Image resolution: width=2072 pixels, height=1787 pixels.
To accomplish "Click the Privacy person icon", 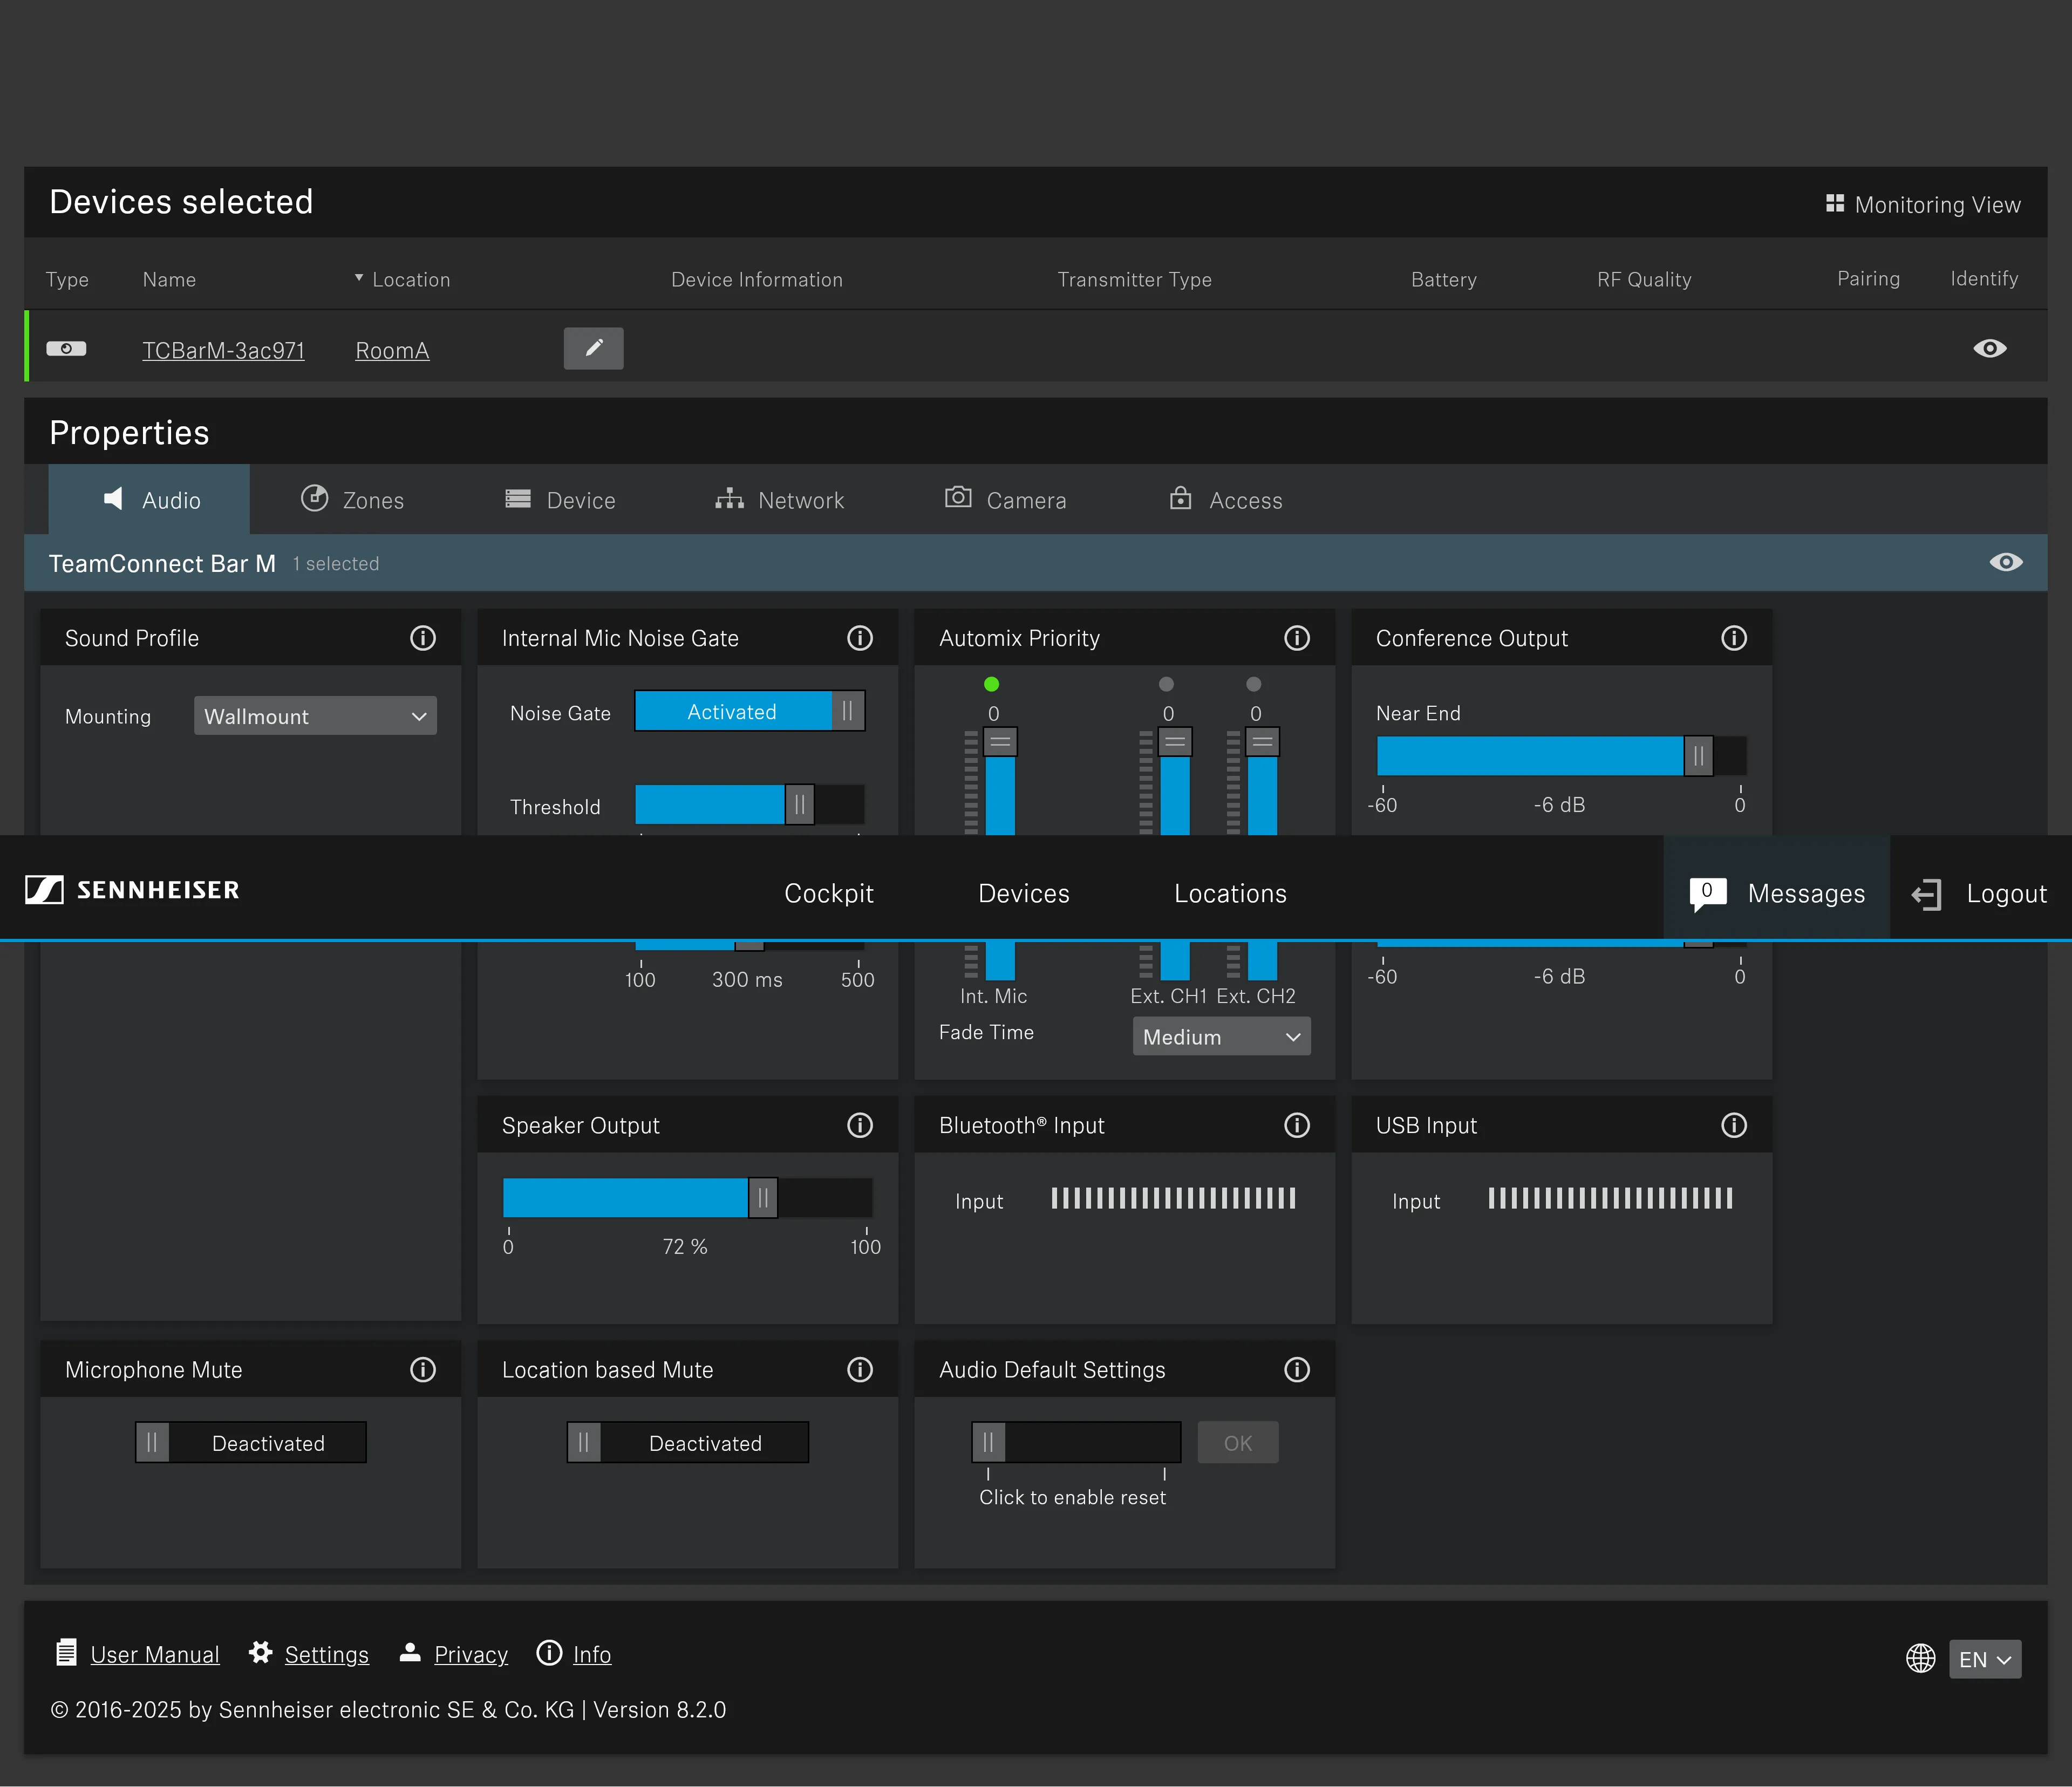I will pos(410,1652).
